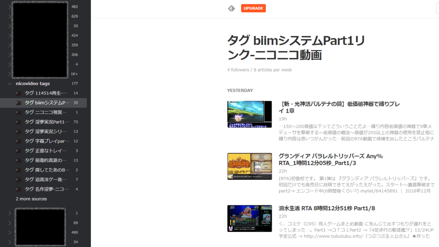Viewport: 439px width, 247px height.
Task: Open article 【新・光神話パルテナの鏡】低価値神器で縛りプレイ 1章
Action: [339, 107]
